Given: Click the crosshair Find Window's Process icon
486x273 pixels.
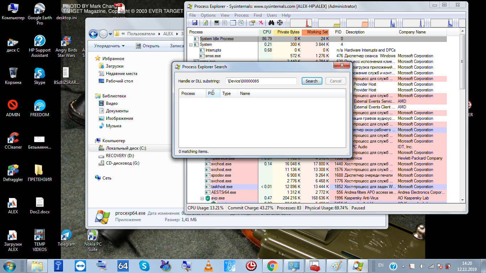Looking at the screenshot, I should (x=280, y=23).
